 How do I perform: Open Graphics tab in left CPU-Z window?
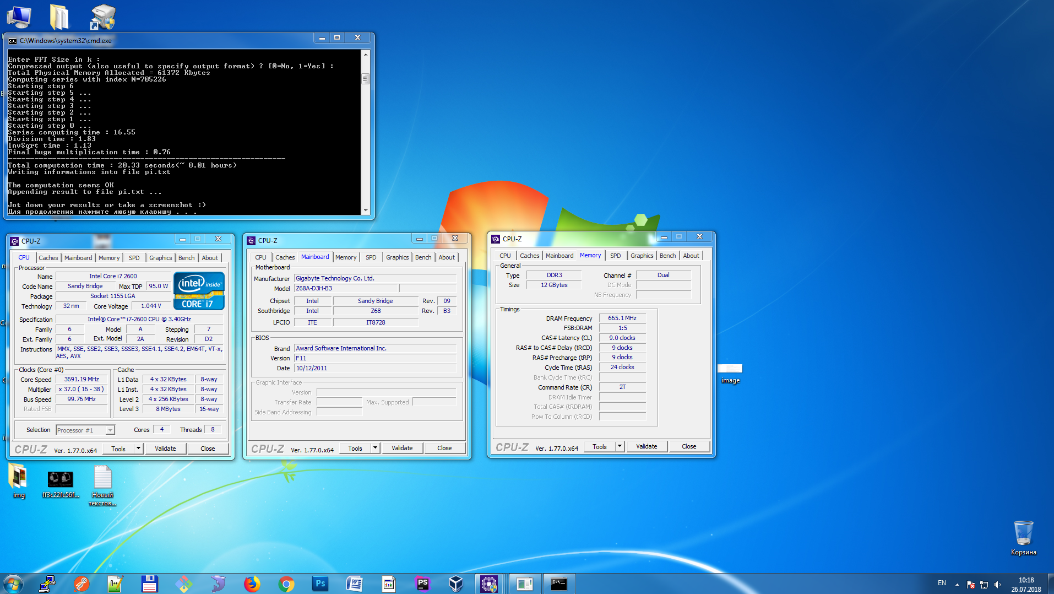click(x=160, y=258)
